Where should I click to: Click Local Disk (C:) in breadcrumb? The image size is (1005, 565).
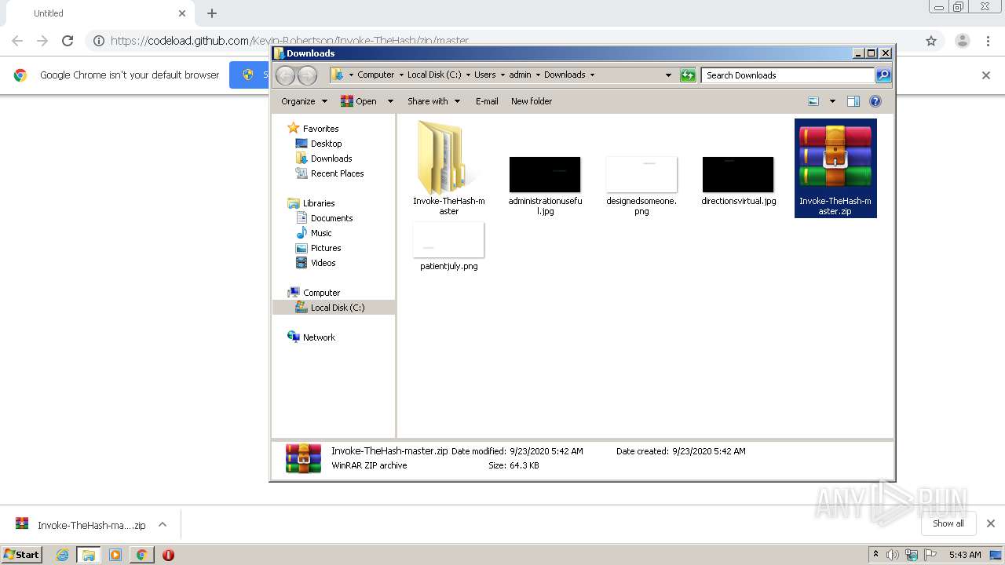(x=434, y=75)
